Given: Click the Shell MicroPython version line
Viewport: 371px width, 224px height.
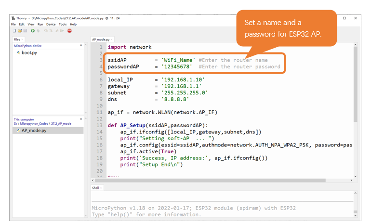Looking at the screenshot, I should 194,208.
